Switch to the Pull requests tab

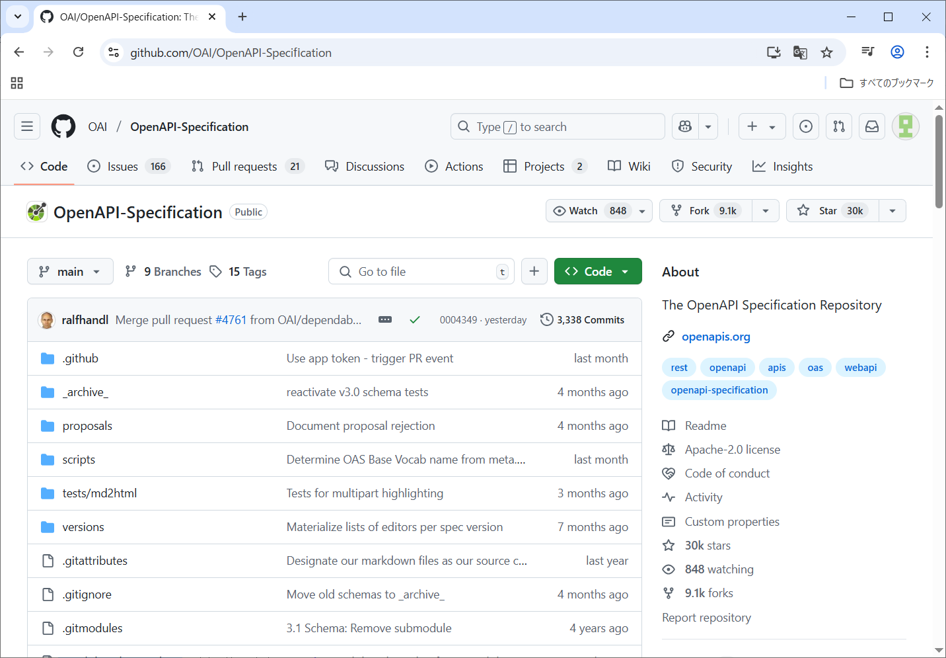[x=244, y=167]
